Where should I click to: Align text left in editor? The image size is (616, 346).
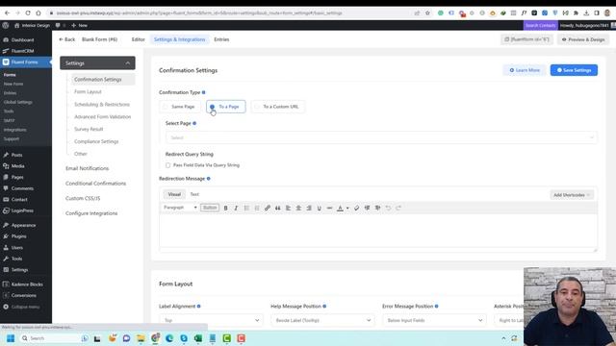tap(288, 208)
